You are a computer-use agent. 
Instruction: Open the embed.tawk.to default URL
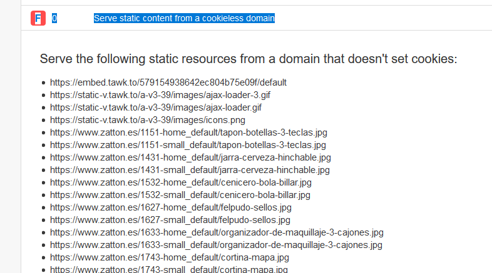click(168, 82)
